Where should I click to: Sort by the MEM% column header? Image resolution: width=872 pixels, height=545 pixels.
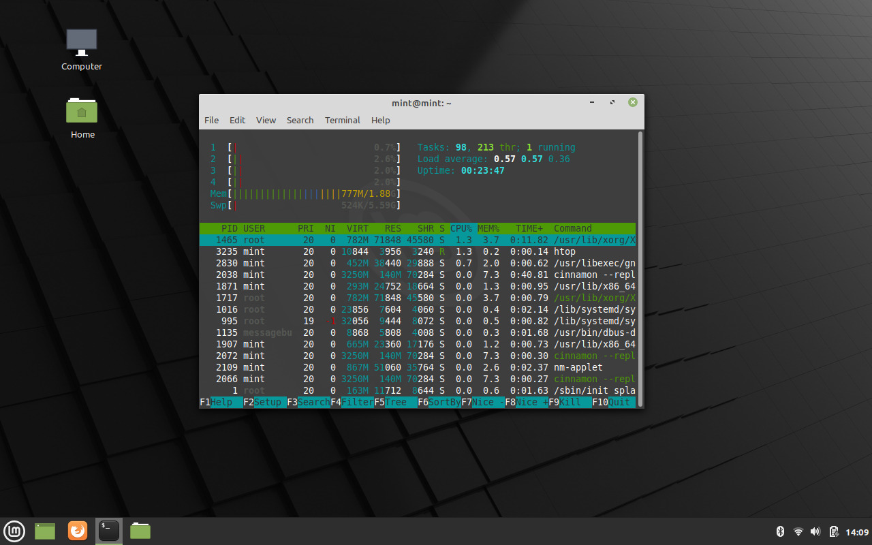[x=488, y=228]
